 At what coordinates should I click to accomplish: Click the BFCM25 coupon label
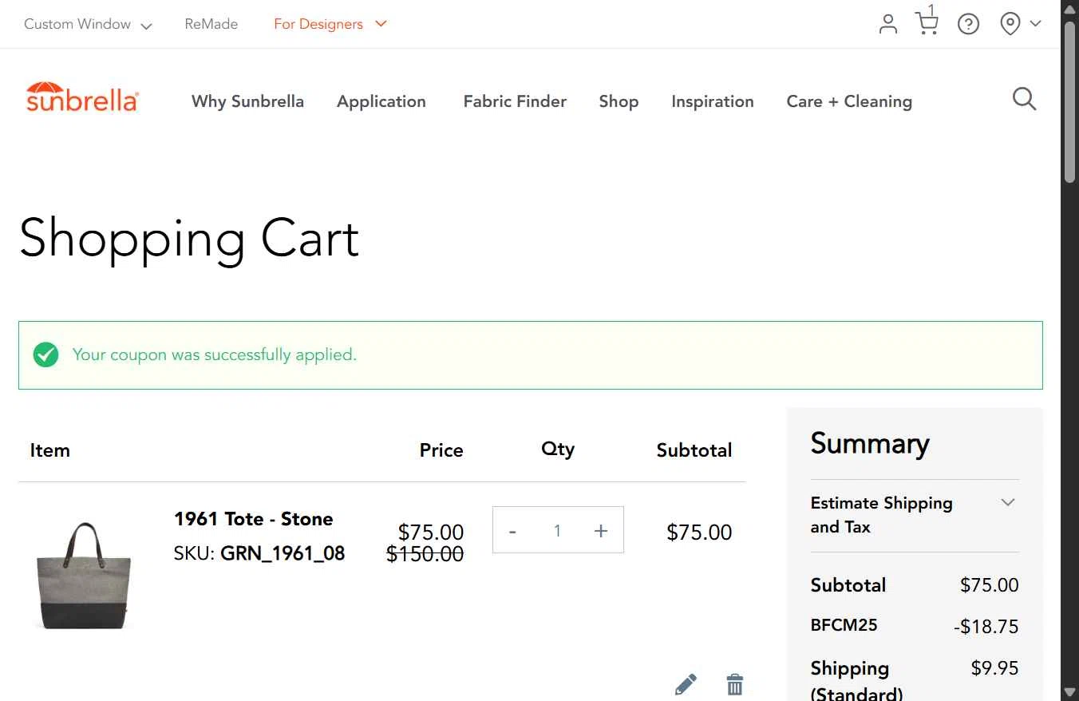(x=844, y=625)
